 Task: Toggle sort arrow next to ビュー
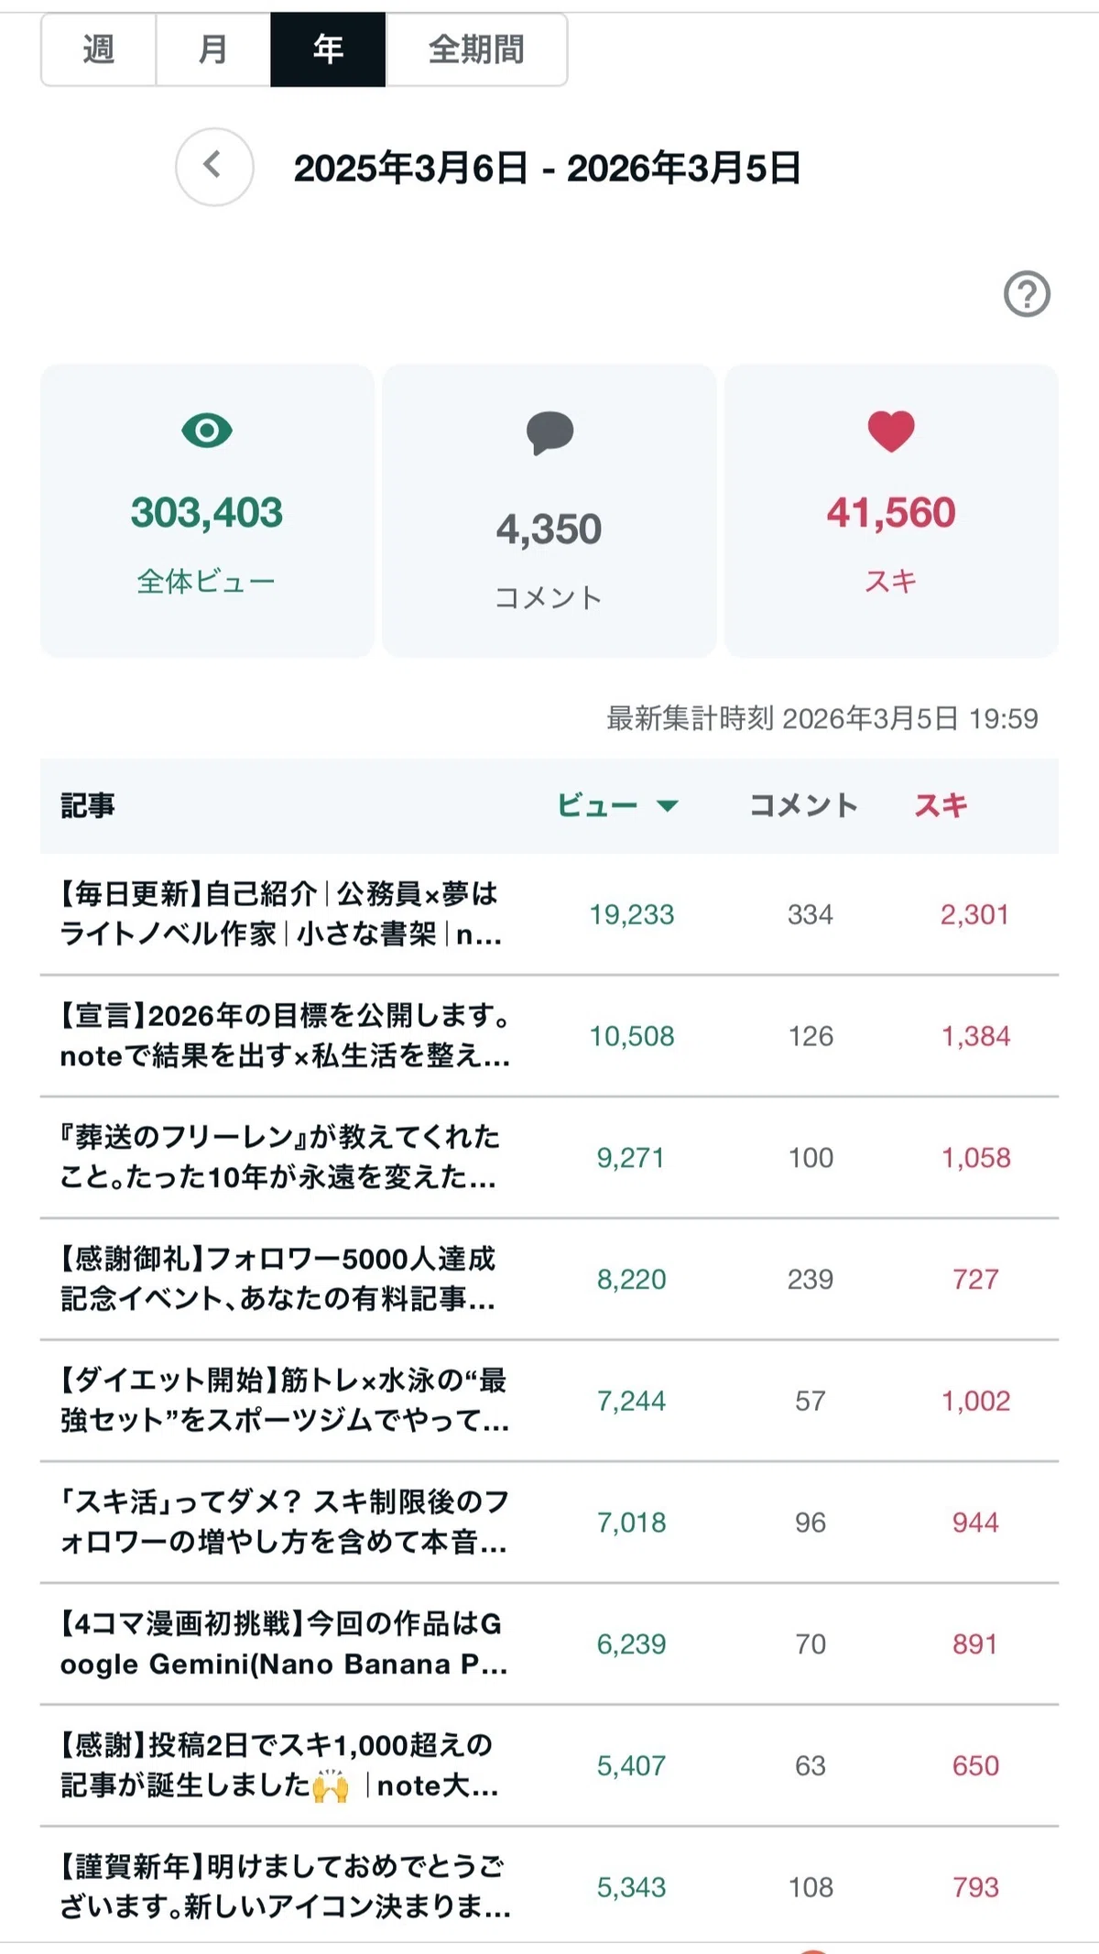(x=668, y=806)
